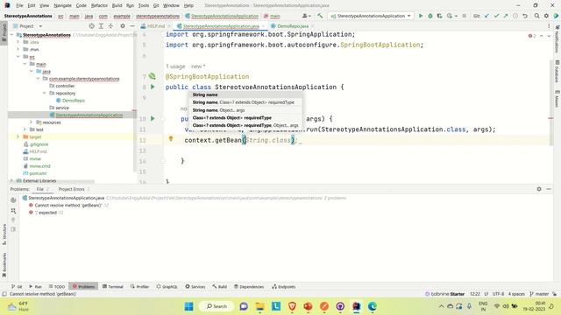The width and height of the screenshot is (561, 315).
Task: Open Endpoints tool window
Action: tap(284, 286)
